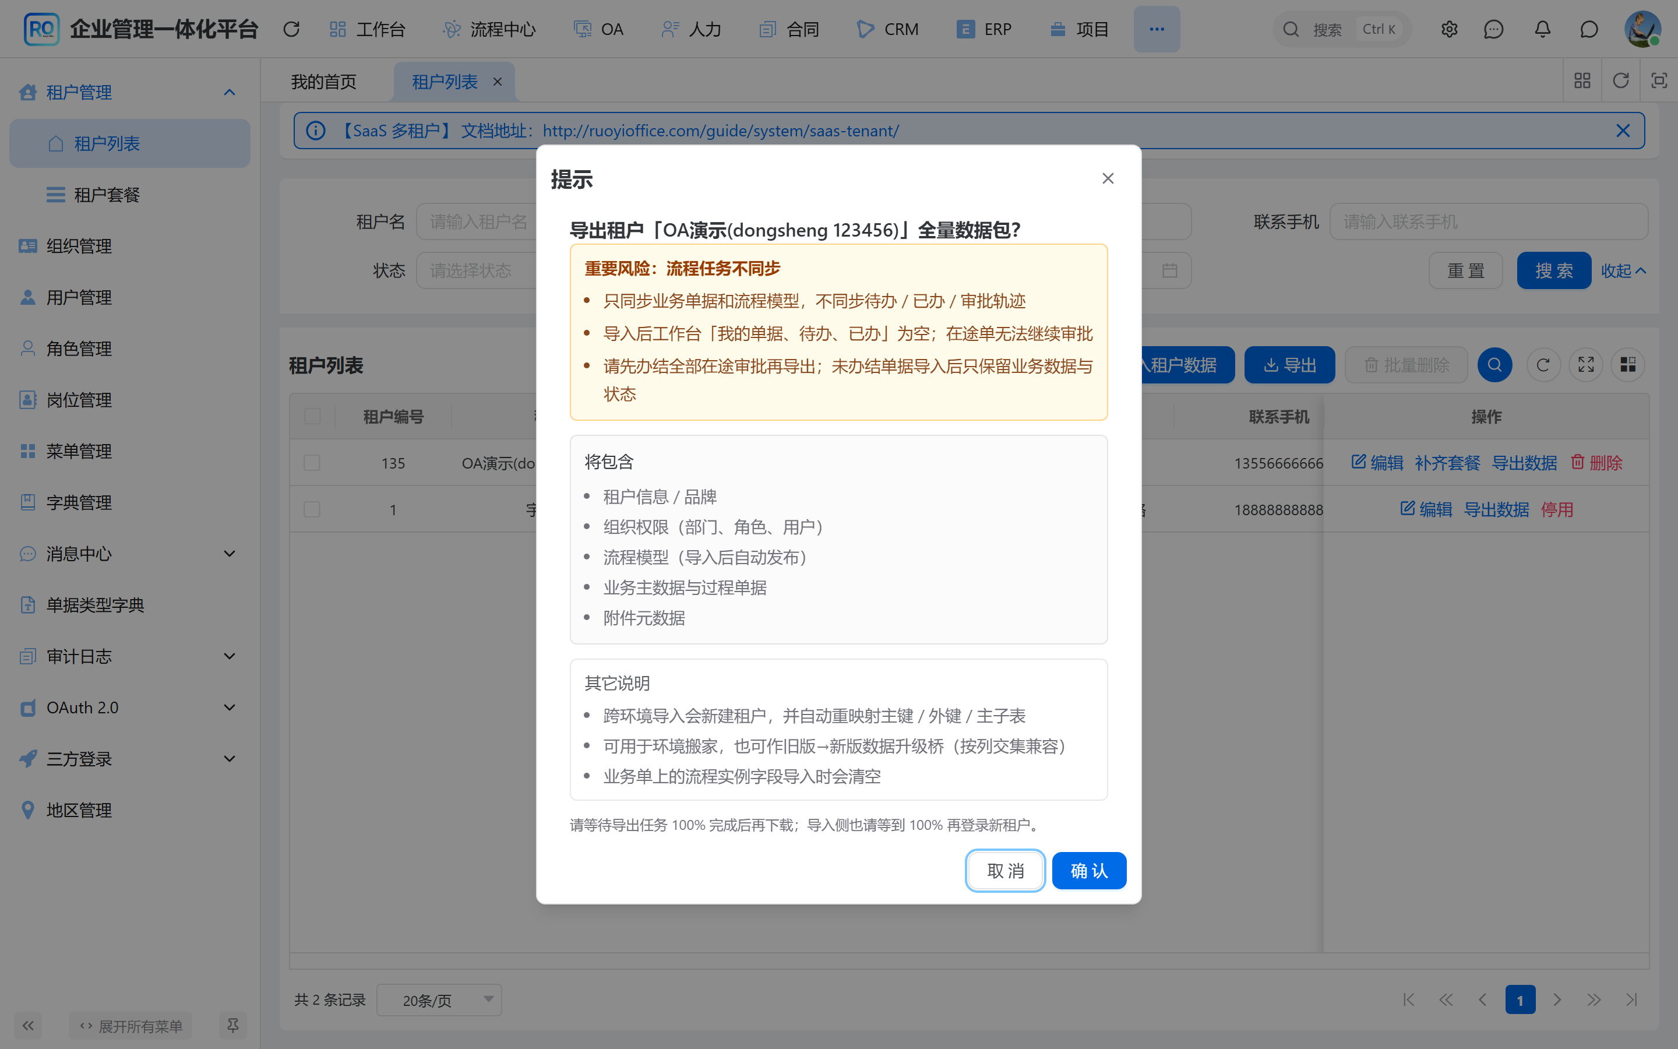Select 租户列表 in the sidebar
Image resolution: width=1678 pixels, height=1049 pixels.
tap(130, 143)
